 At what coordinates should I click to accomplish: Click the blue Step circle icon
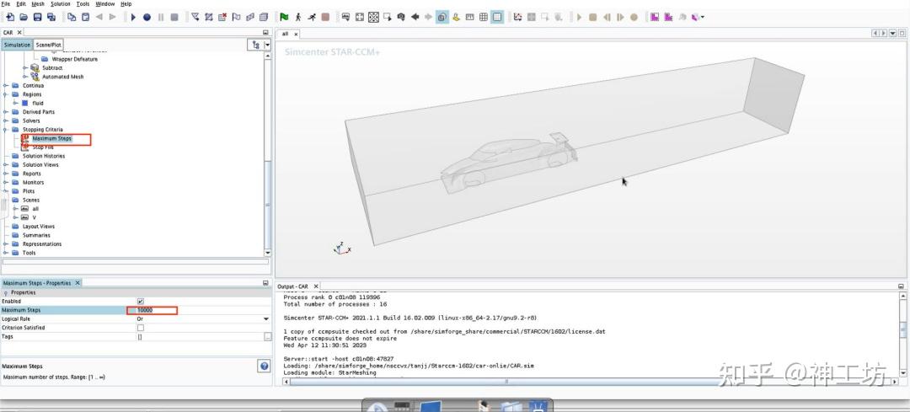coord(147,17)
